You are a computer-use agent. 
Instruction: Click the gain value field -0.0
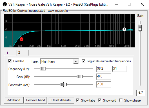(x=104, y=77)
